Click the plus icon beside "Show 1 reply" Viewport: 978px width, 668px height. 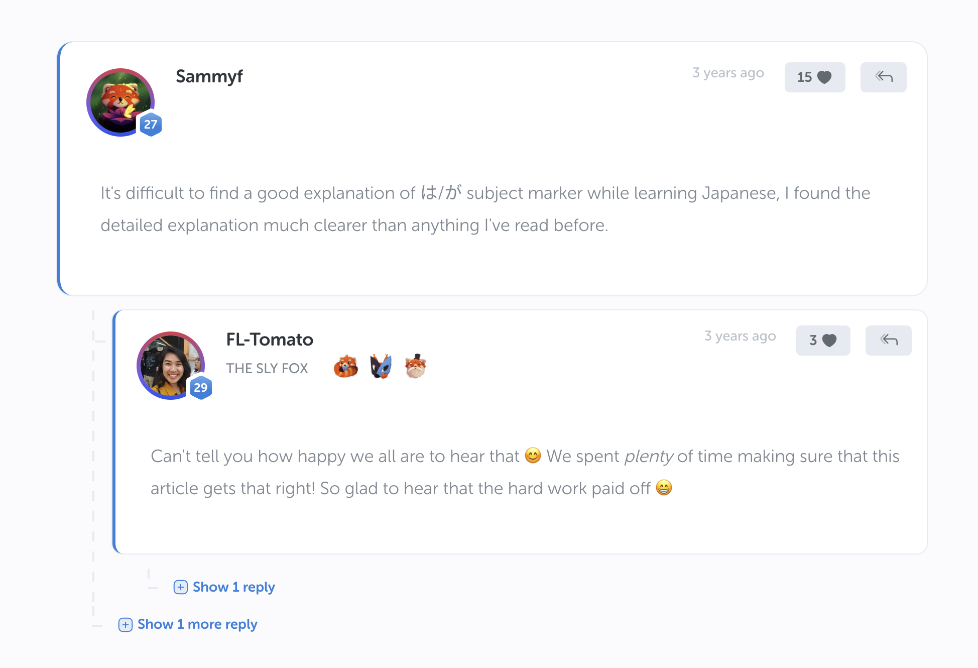181,587
